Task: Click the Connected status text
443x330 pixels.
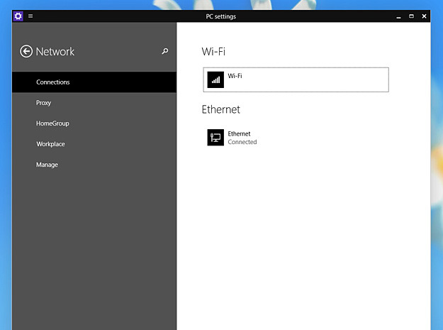Action: pos(242,142)
